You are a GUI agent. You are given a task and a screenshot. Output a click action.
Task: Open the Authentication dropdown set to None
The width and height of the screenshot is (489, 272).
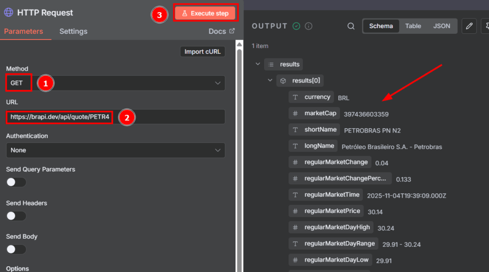[x=116, y=151]
